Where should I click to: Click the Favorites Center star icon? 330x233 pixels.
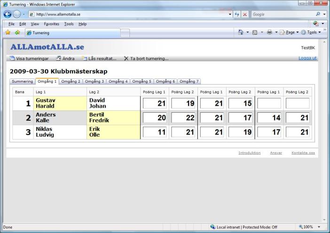pos(8,32)
